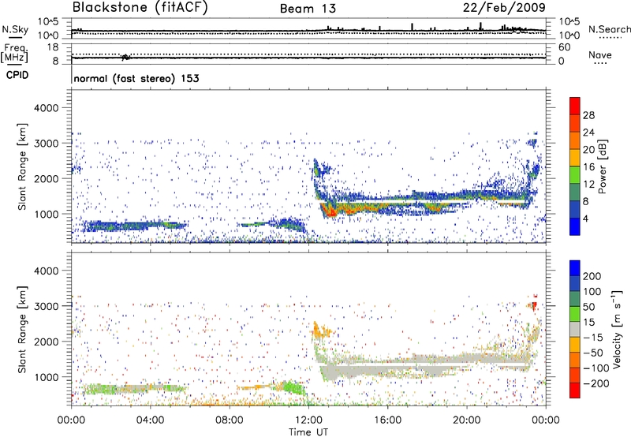Click the "16:00" time axis tick label
The image size is (631, 437).
[387, 420]
